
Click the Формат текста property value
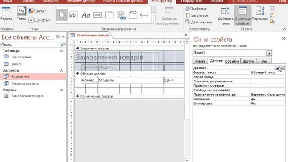[267, 72]
